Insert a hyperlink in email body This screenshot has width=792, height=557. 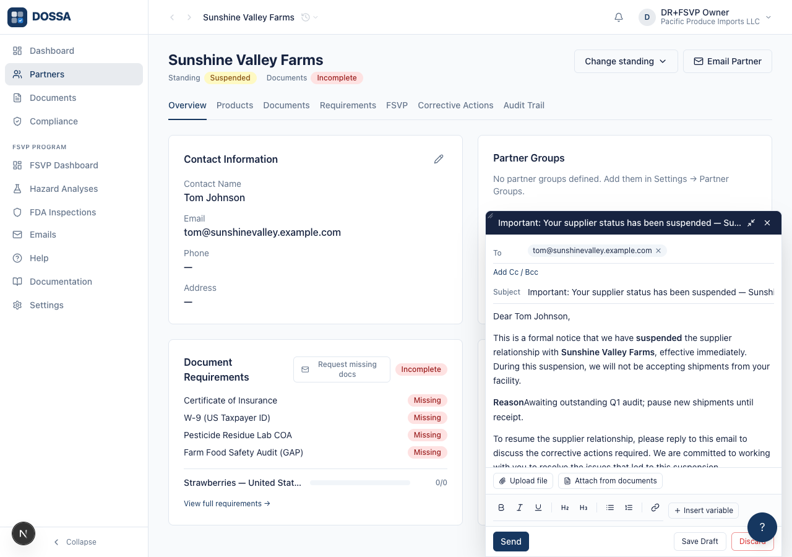click(655, 507)
